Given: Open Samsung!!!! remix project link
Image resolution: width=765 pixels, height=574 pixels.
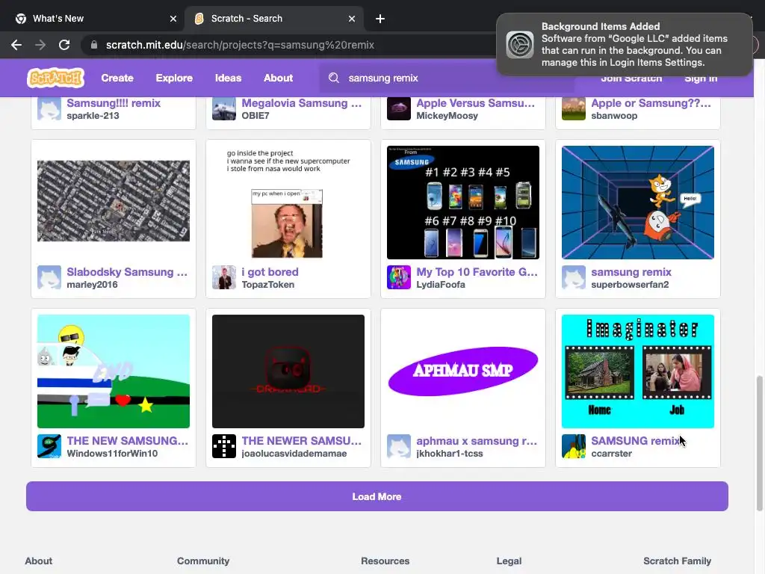Looking at the screenshot, I should click(114, 103).
